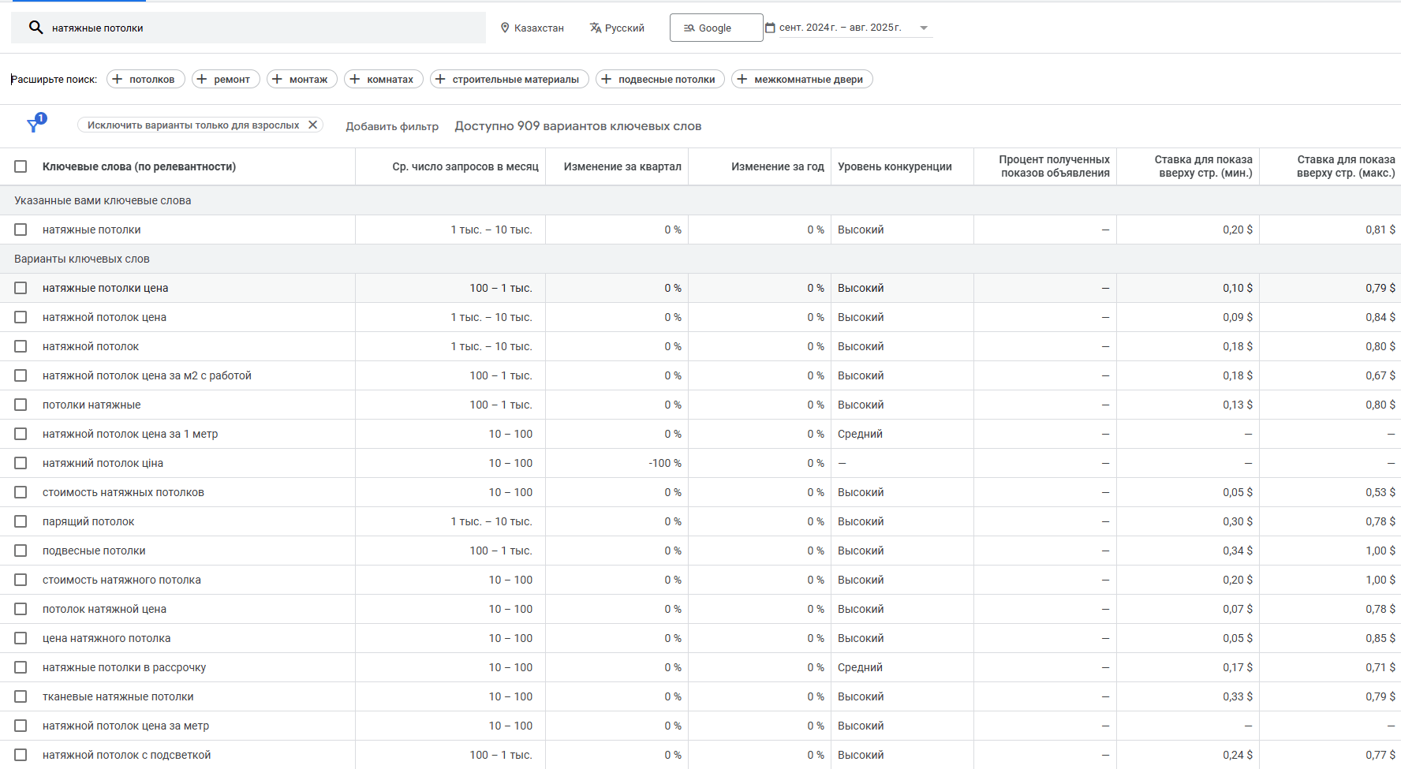Expand the date range dropdown arrow
1401x769 pixels.
[924, 28]
